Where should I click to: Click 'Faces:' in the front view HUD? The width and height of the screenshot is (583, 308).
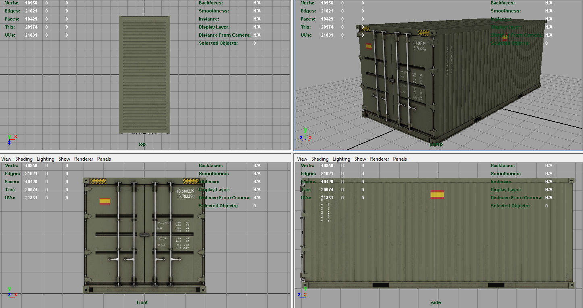tap(12, 182)
